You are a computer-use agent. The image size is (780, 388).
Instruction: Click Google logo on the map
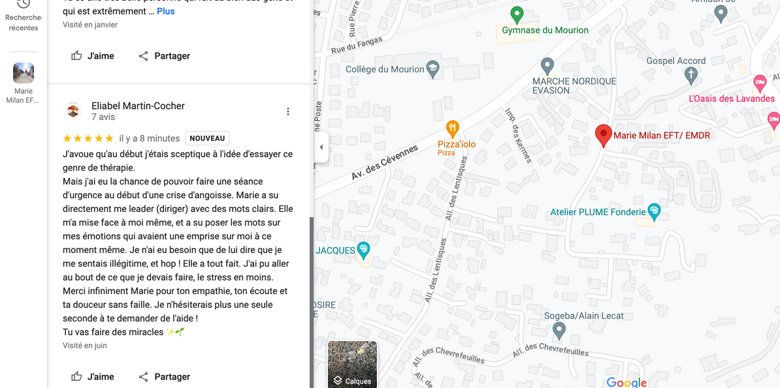[626, 382]
